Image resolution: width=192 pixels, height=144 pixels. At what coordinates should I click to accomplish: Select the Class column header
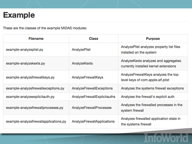[x=94, y=38]
